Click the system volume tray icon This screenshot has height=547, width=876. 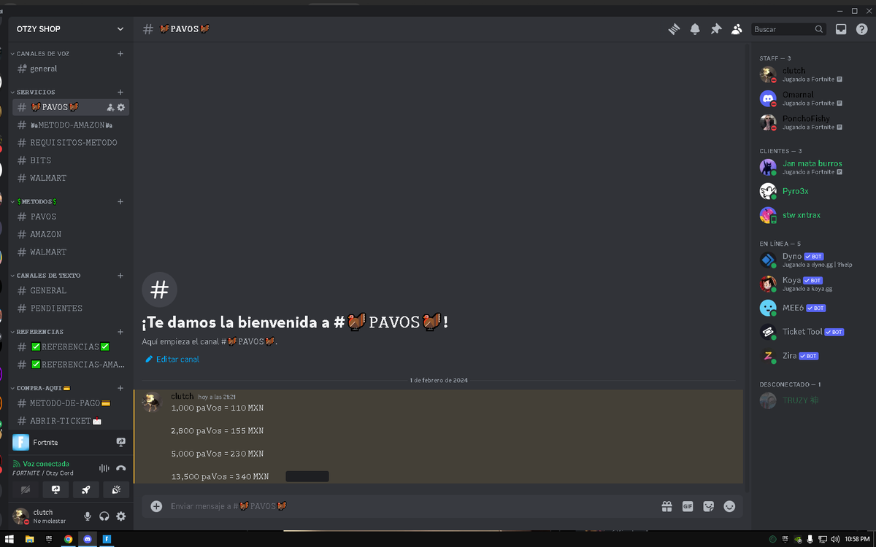pos(834,540)
